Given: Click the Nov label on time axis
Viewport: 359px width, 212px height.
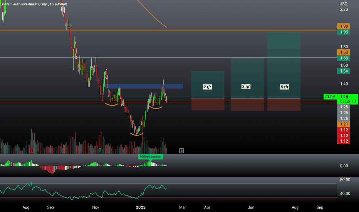Looking at the screenshot, I should point(96,207).
